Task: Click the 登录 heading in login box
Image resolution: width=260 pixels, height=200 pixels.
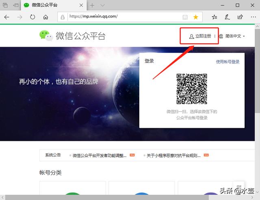Action: [x=149, y=61]
